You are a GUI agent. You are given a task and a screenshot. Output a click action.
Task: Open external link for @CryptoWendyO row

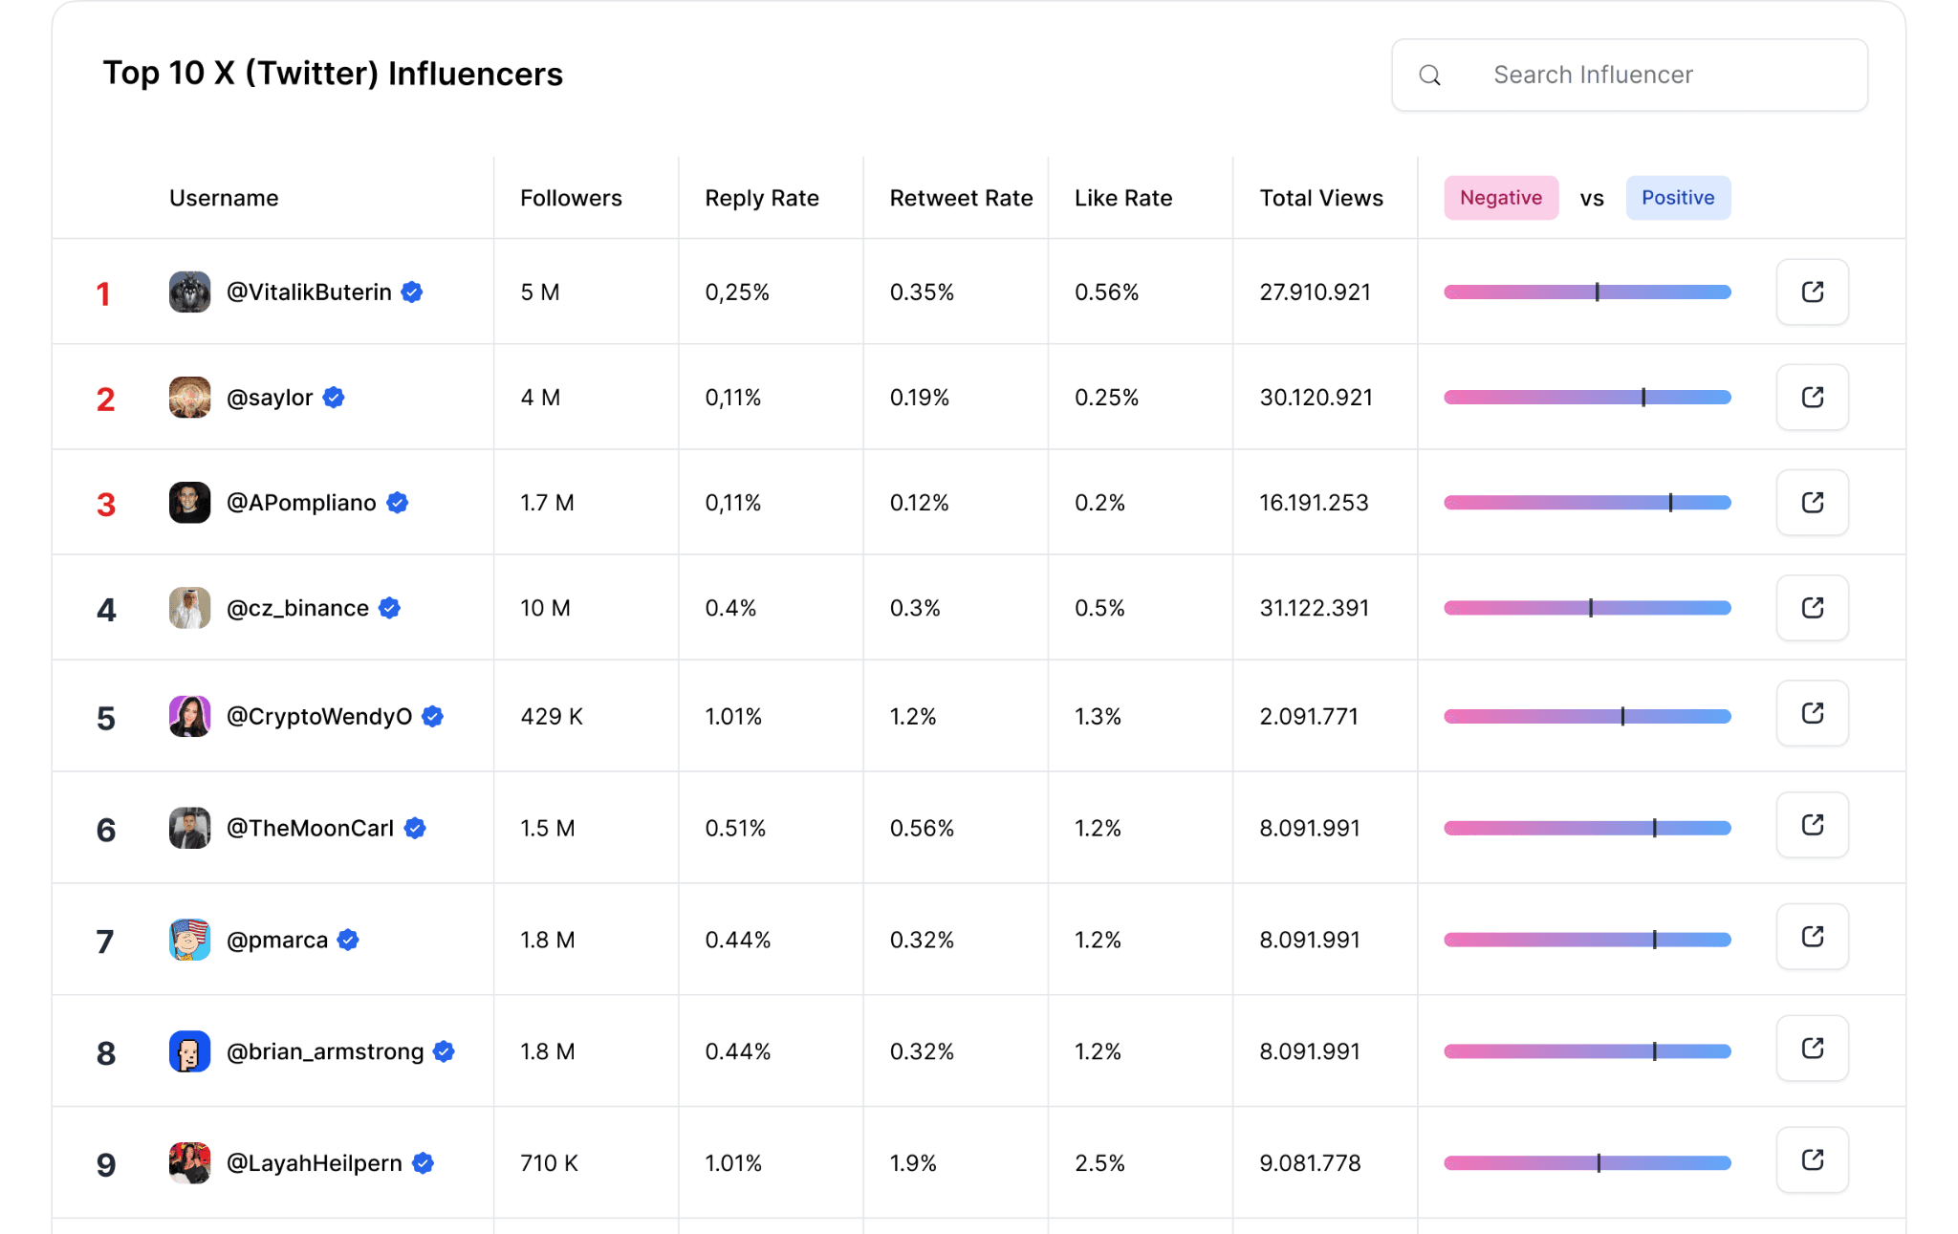[1812, 713]
